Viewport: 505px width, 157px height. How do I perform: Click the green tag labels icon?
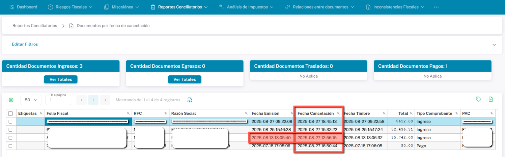point(478,99)
